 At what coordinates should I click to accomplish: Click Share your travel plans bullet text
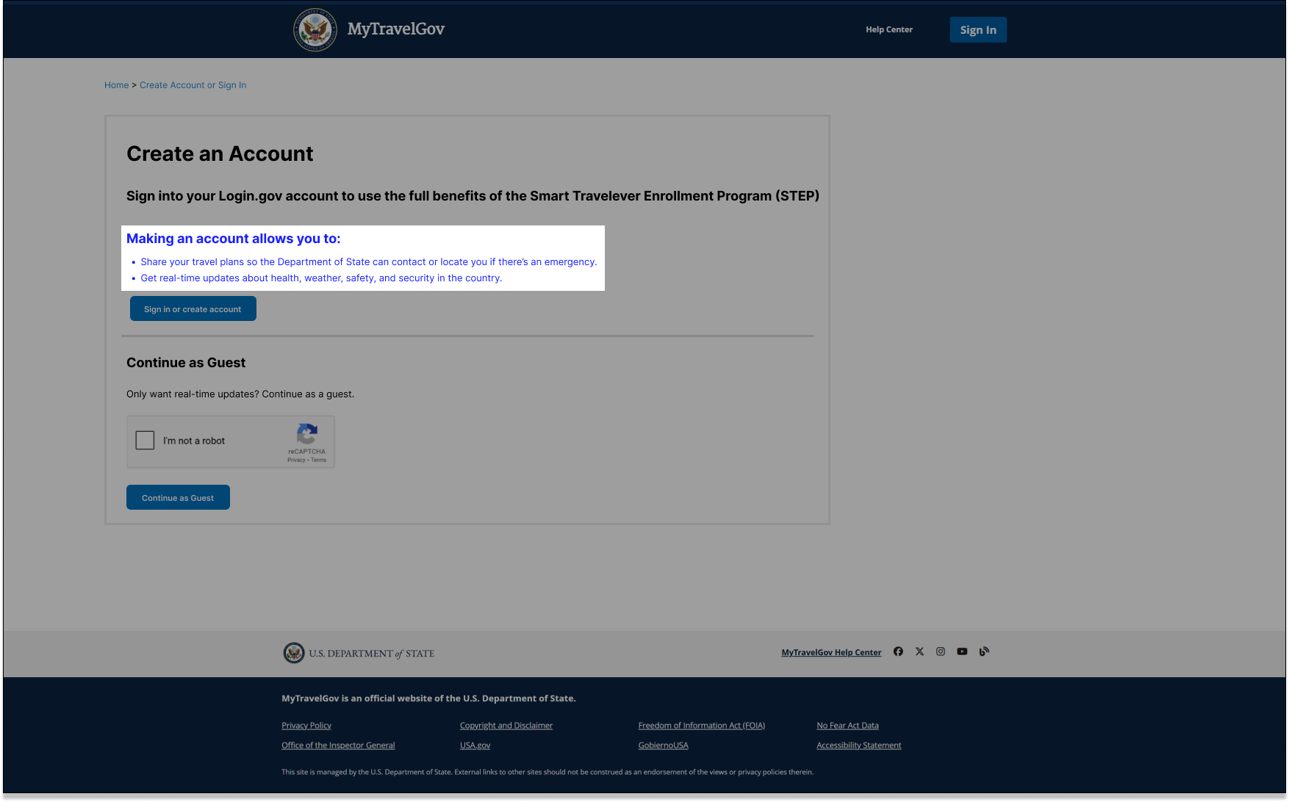[368, 262]
